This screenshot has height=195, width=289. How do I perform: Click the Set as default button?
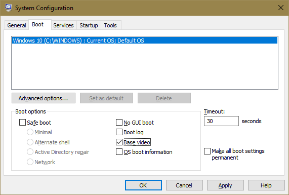point(106,98)
